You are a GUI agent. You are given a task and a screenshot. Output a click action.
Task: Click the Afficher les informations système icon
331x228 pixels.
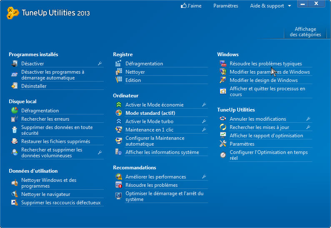click(x=119, y=152)
